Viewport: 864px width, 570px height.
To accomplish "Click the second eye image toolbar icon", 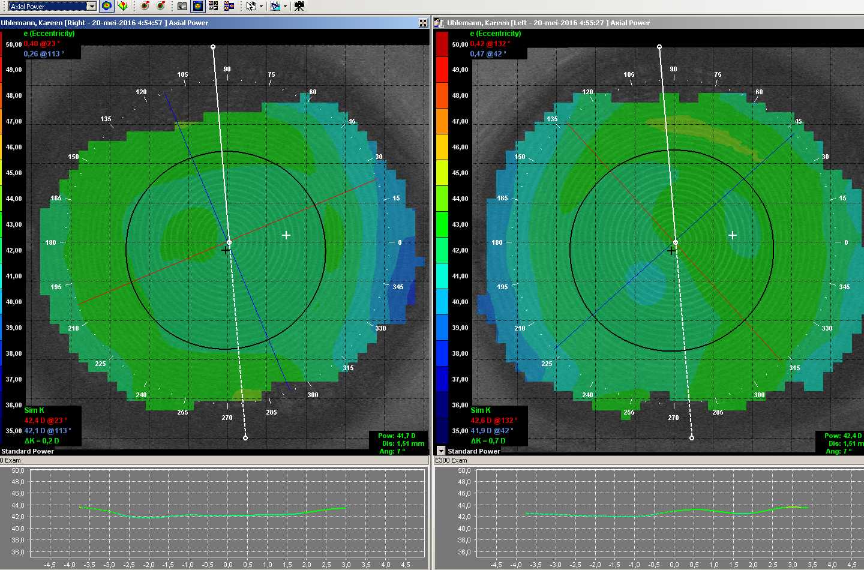I will [x=160, y=6].
